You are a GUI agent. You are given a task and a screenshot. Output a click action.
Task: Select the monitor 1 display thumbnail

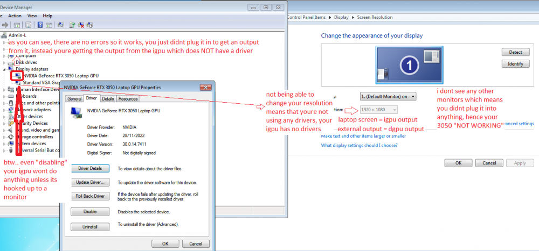tap(409, 64)
